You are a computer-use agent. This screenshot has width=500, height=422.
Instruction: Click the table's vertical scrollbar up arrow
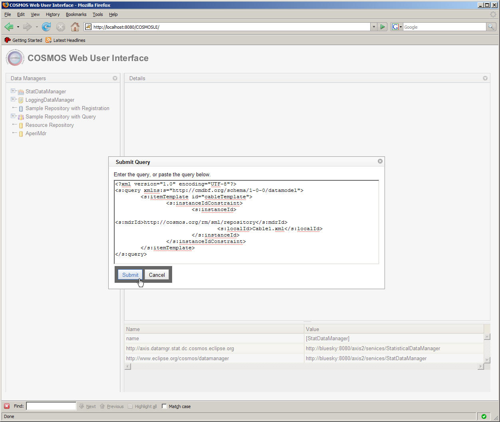point(487,337)
